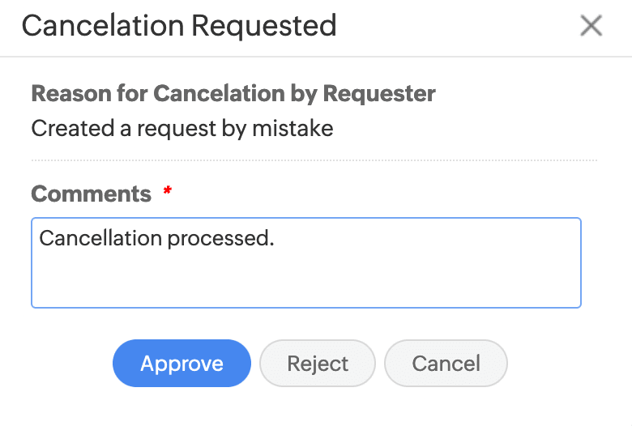
Task: Click the 'Cancelation Requested' dialog title
Action: tap(179, 26)
